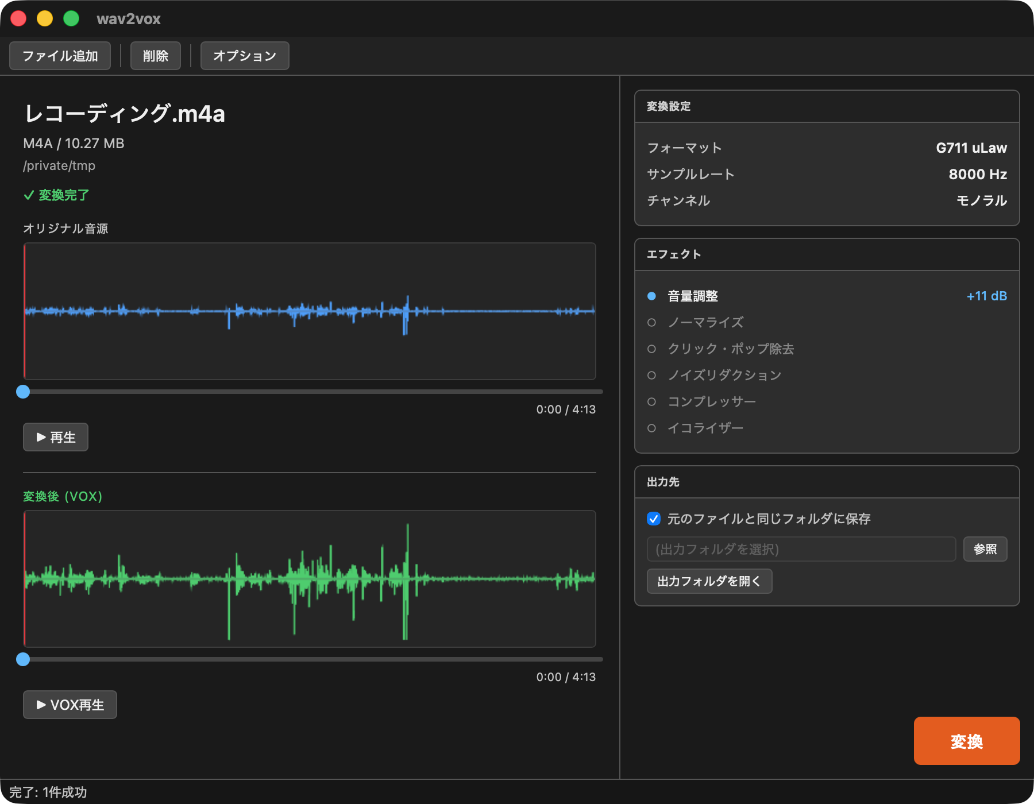Play converted audio with VOX再生
The height and width of the screenshot is (804, 1034).
tap(70, 705)
